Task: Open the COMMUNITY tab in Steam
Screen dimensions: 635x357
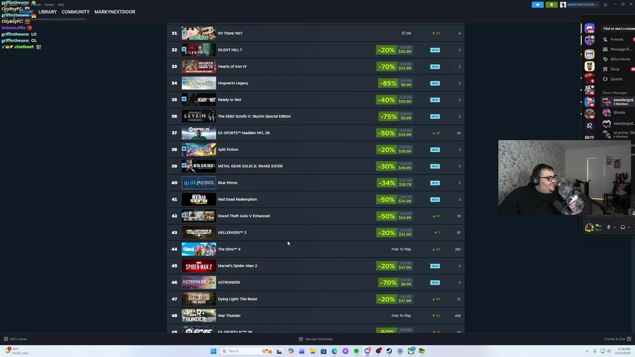Action: [x=75, y=12]
